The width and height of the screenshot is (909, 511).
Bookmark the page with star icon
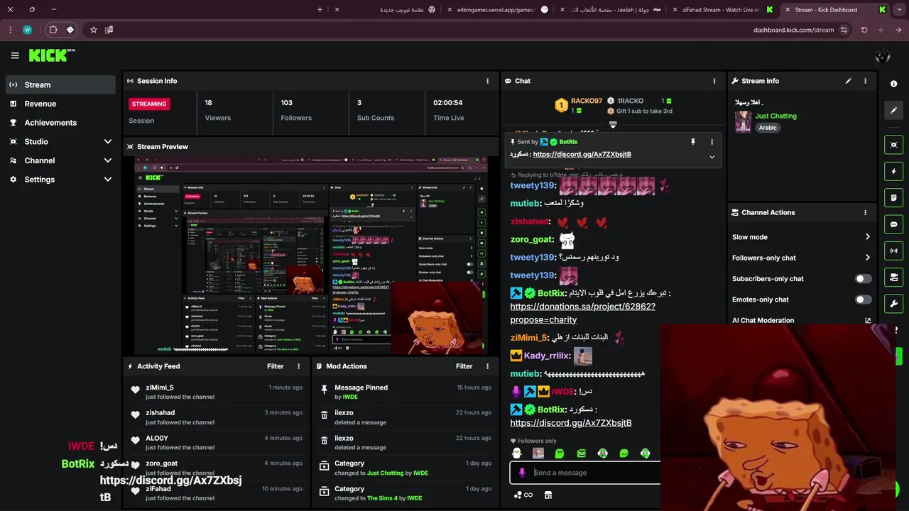[x=93, y=30]
